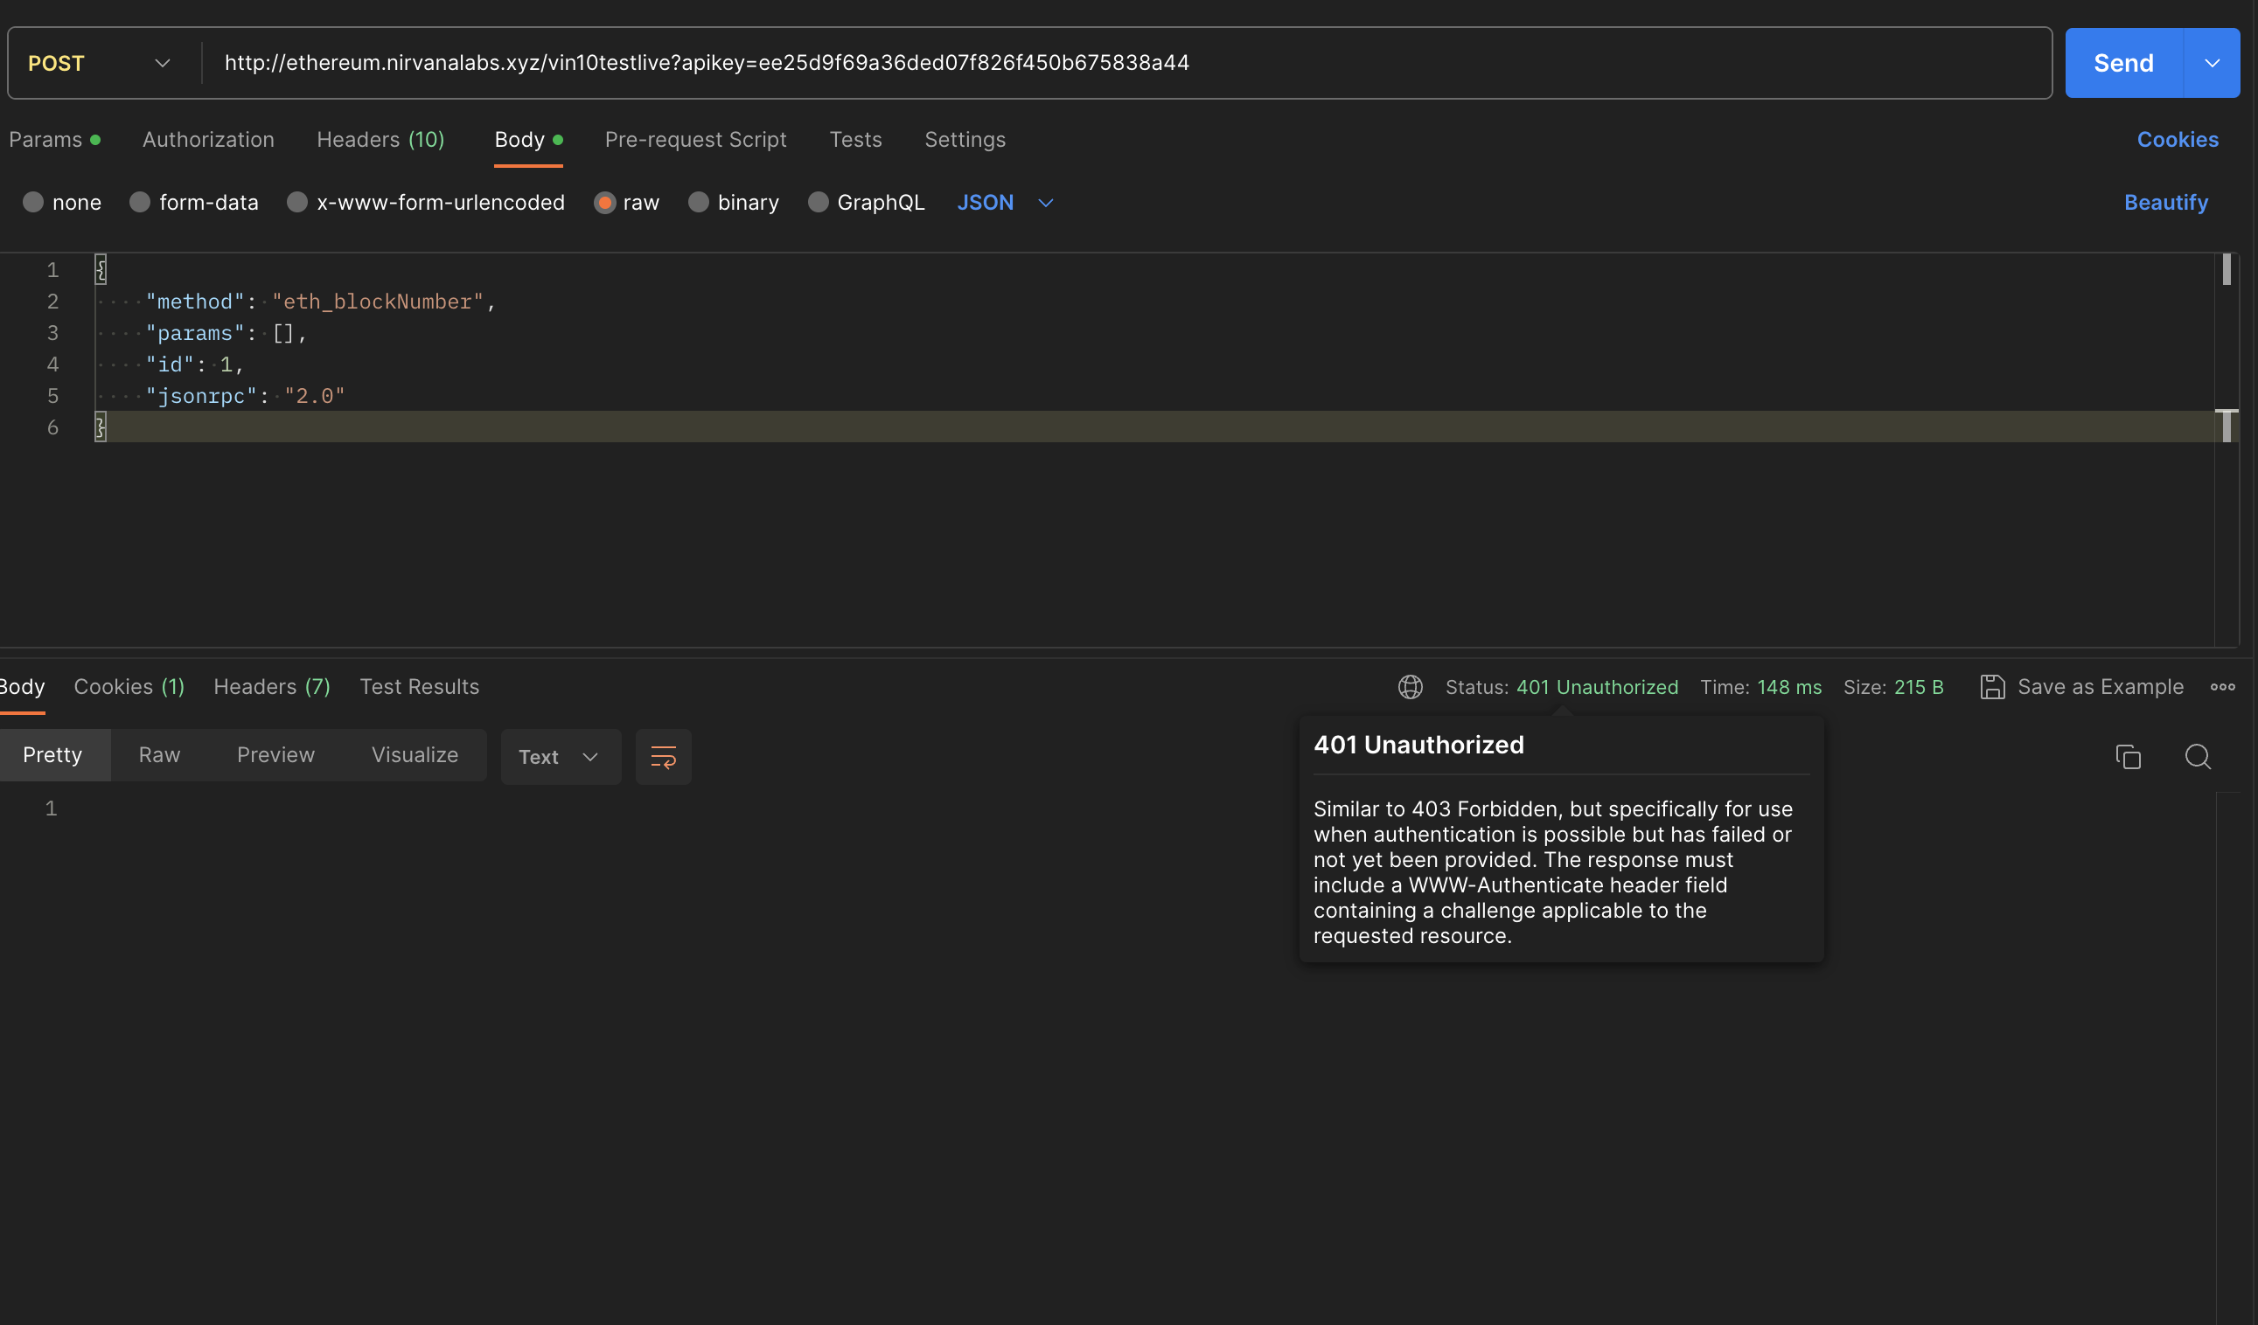Open the three-dot response options menu
Viewport: 2258px width, 1325px height.
(2222, 687)
